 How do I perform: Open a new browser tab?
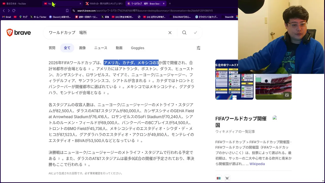tap(170, 4)
